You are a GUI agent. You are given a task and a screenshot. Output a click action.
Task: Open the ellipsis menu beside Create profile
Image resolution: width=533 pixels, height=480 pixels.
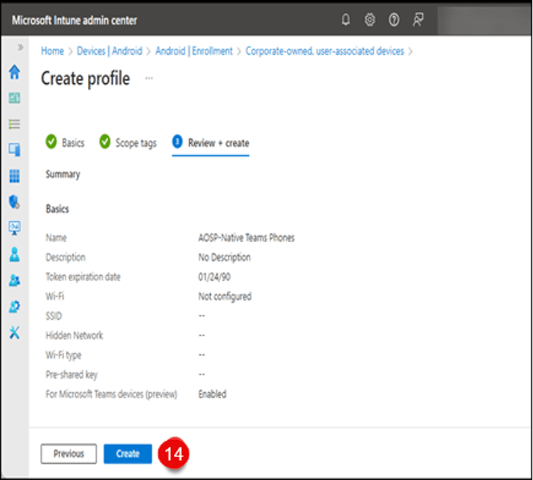point(149,78)
